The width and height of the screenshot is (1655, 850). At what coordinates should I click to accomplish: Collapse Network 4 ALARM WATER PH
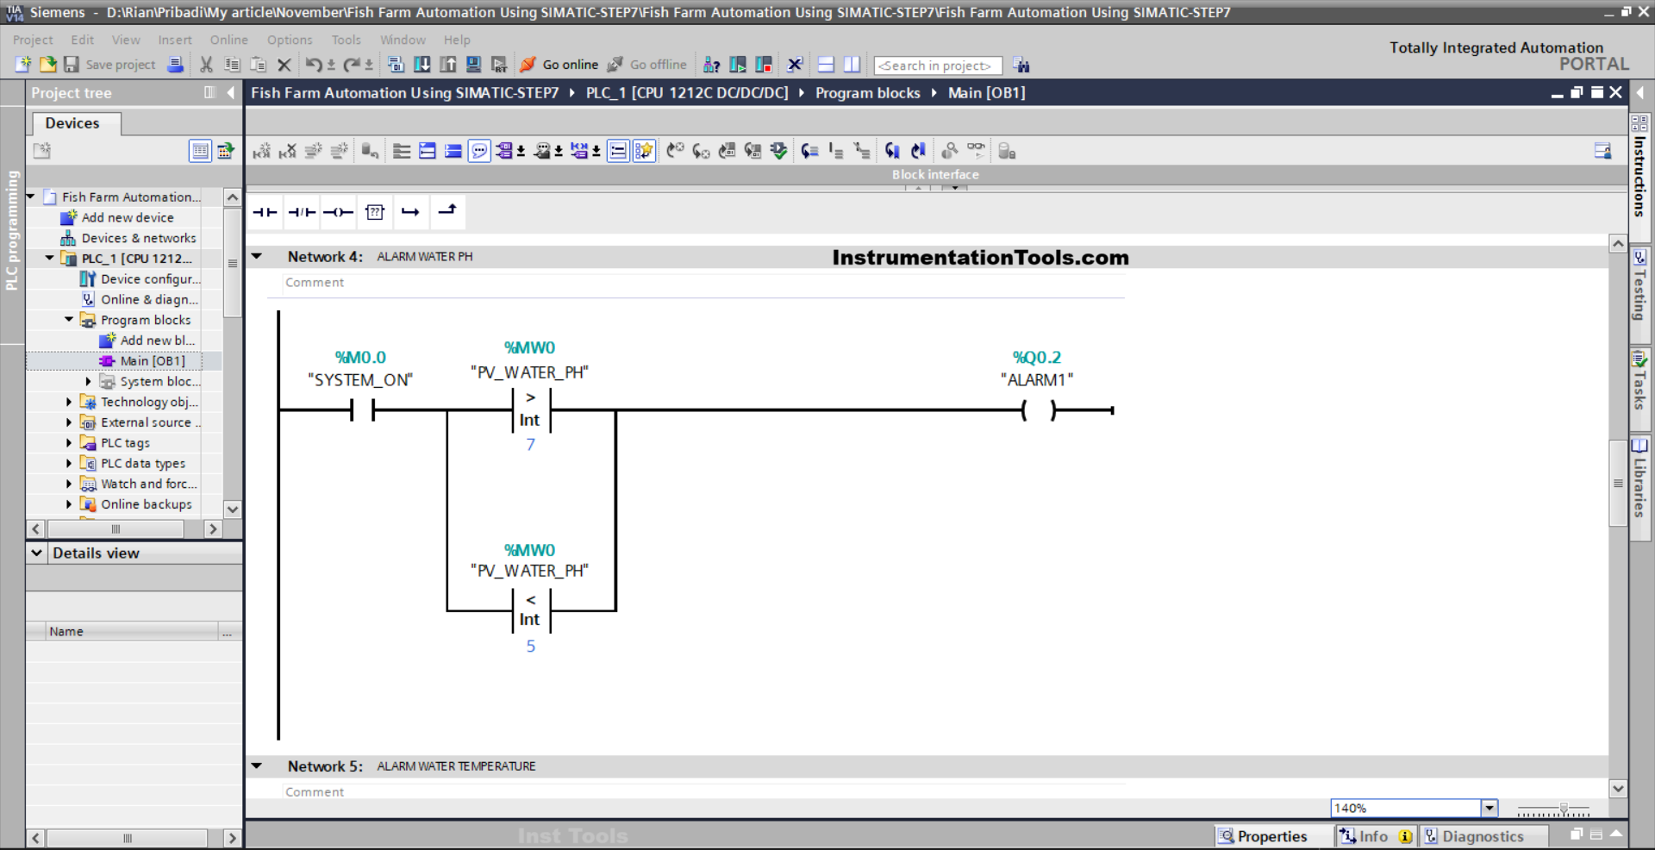pyautogui.click(x=257, y=256)
